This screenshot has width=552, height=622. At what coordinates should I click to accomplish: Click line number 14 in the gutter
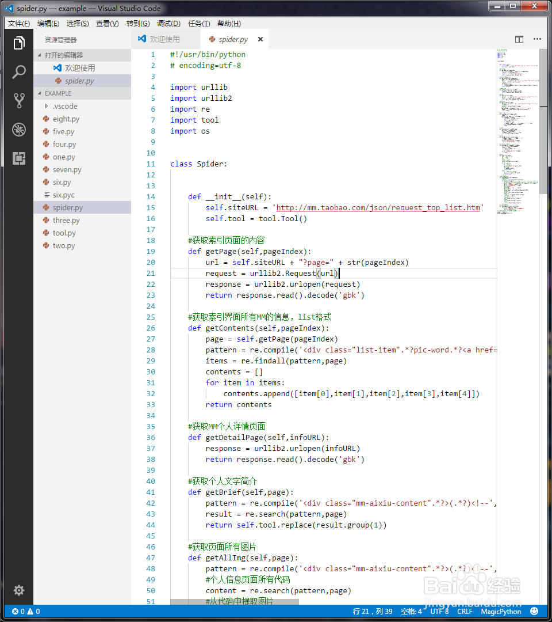151,197
